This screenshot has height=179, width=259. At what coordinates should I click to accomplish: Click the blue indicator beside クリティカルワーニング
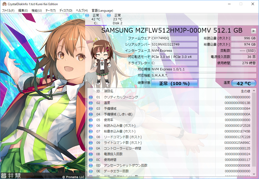click(91, 97)
